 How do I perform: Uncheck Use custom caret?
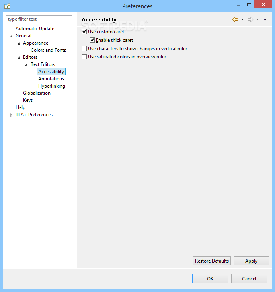[x=84, y=32]
